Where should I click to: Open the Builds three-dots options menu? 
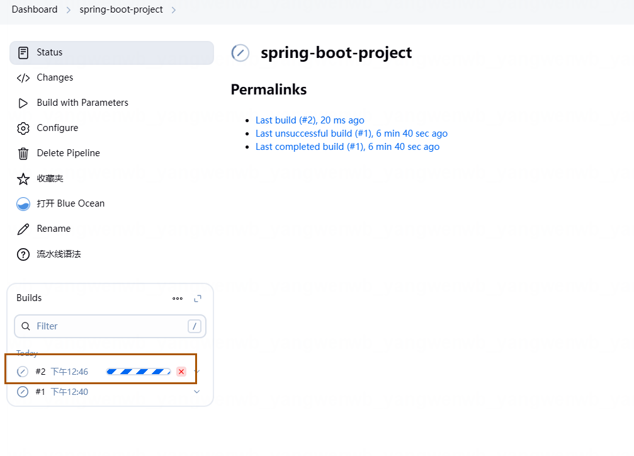click(178, 299)
